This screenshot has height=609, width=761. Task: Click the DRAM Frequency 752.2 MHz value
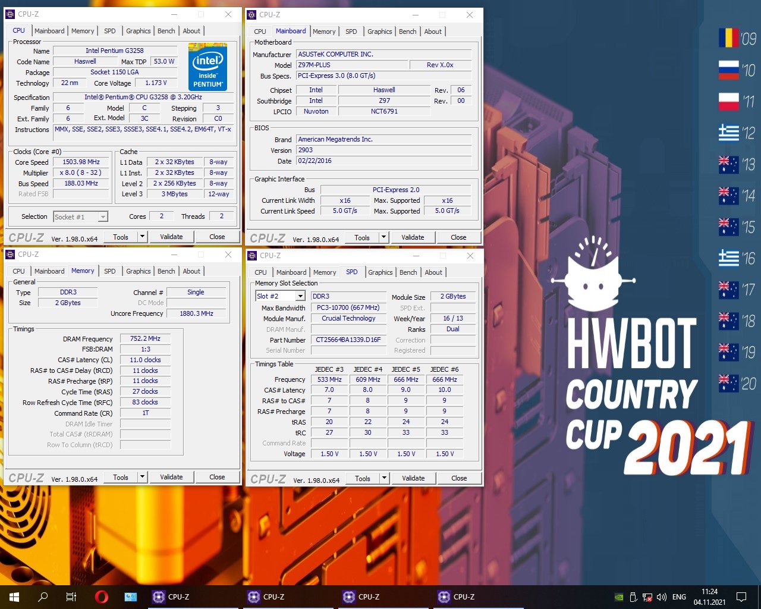pyautogui.click(x=146, y=338)
